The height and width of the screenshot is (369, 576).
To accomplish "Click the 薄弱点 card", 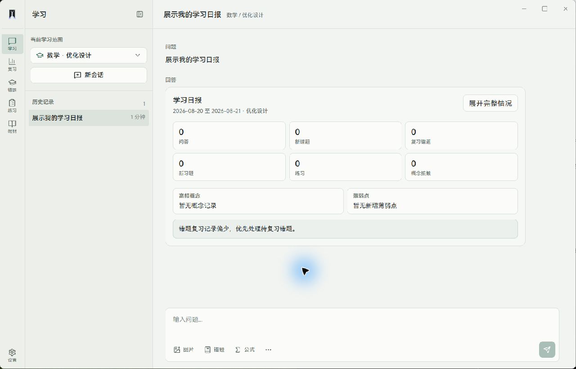I will coord(432,201).
